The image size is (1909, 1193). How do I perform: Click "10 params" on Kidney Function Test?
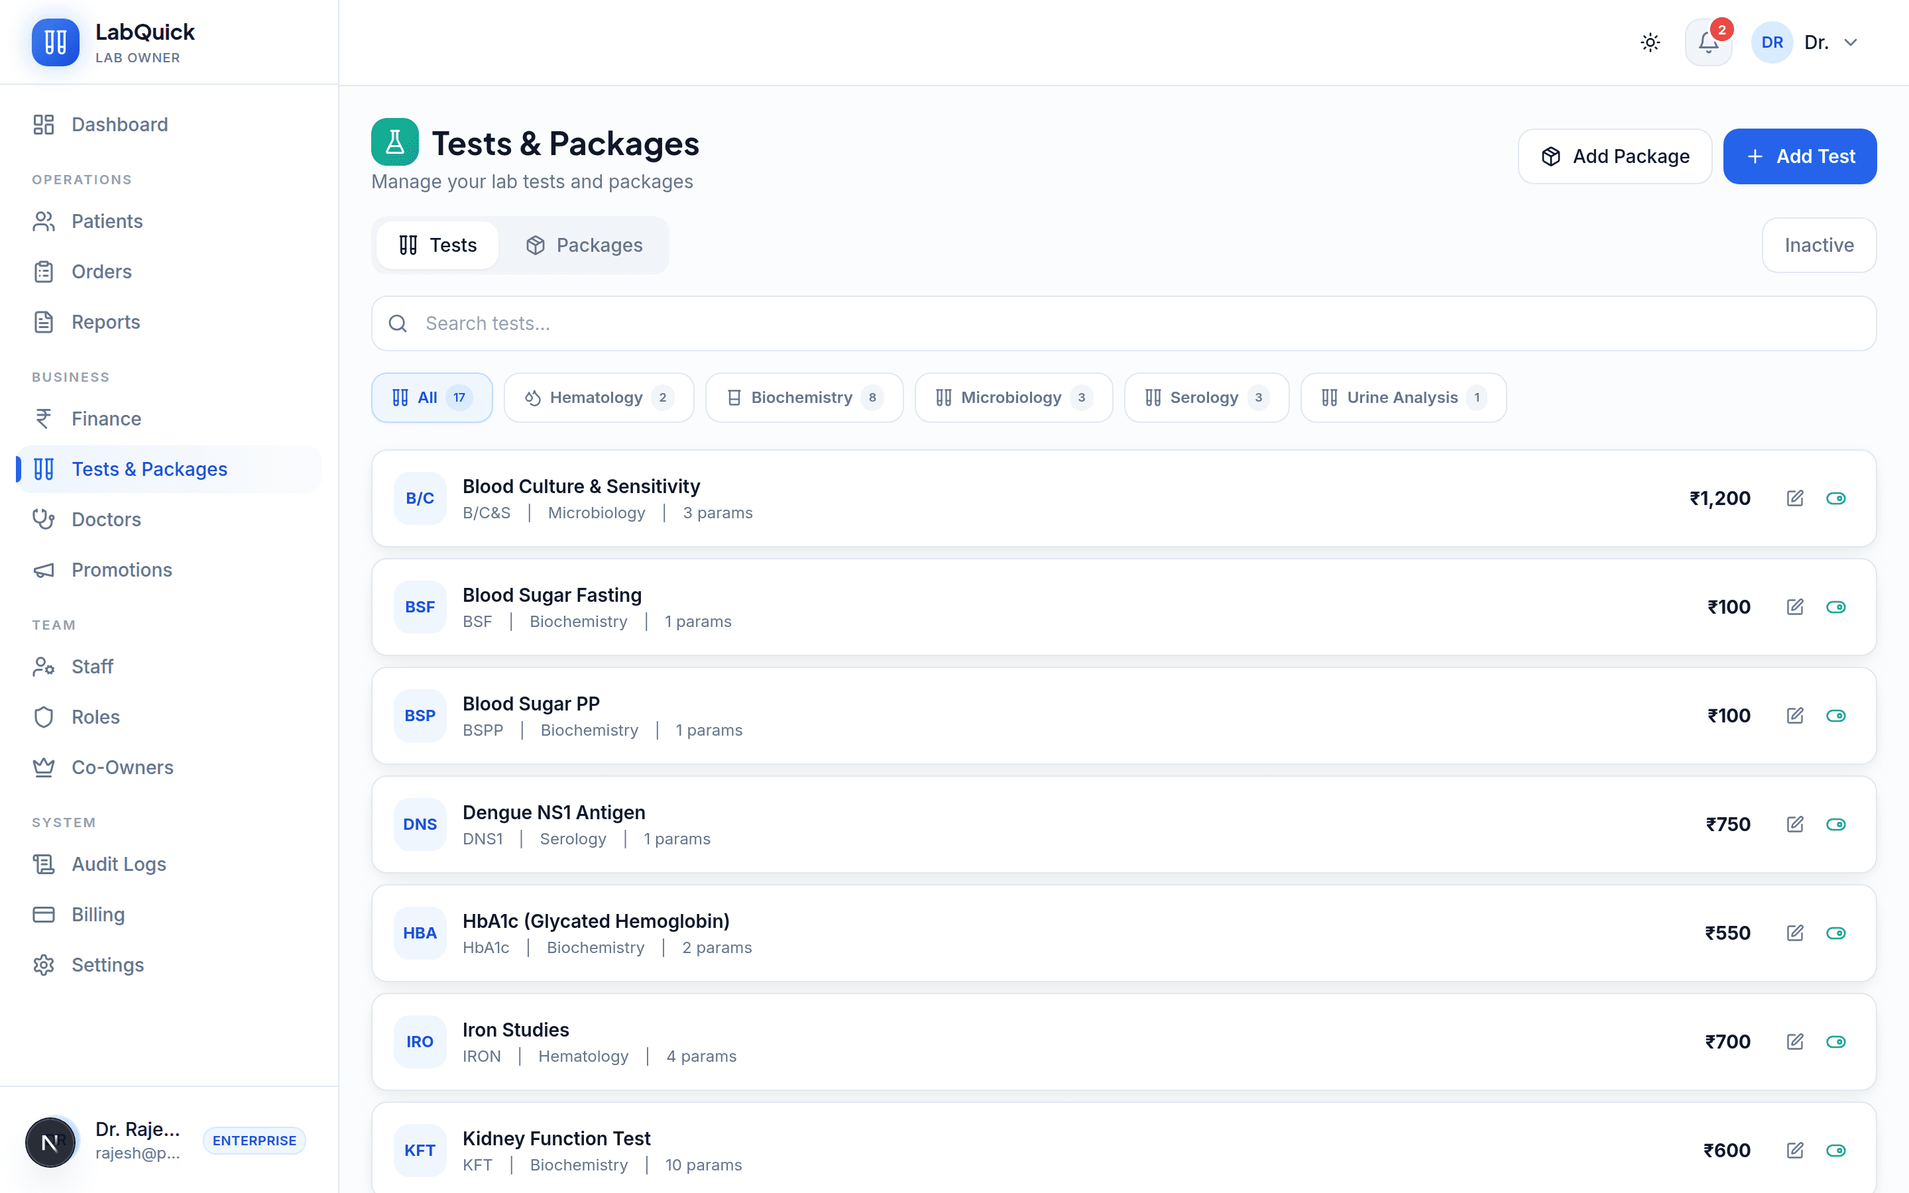(x=704, y=1165)
